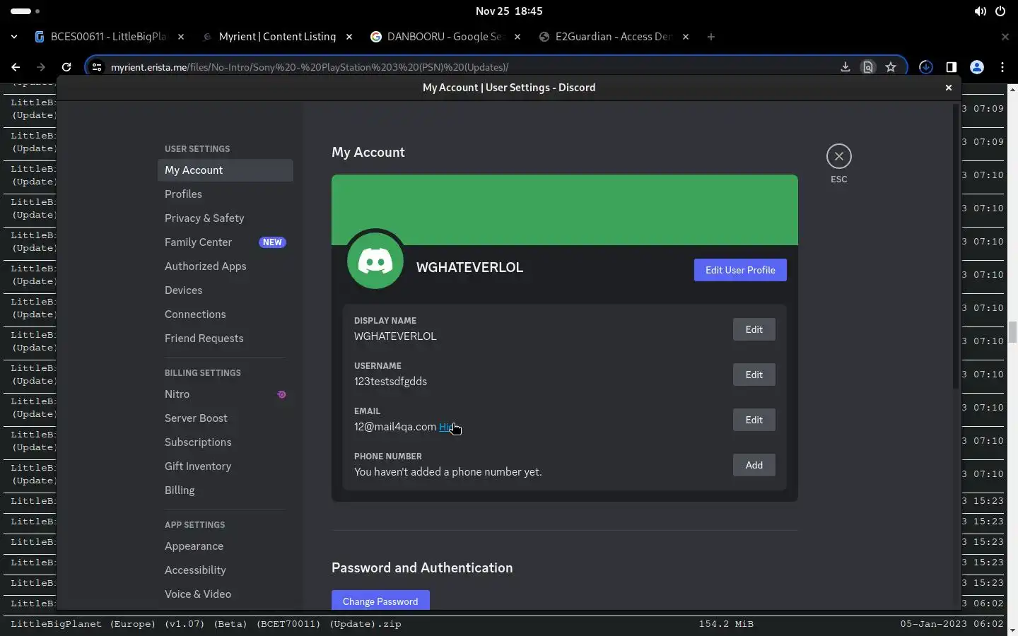This screenshot has height=636, width=1018.
Task: Open Gift Inventory
Action: click(225, 466)
